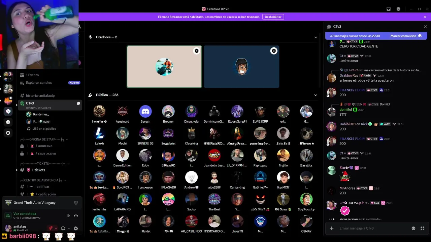Click moderator badge on first speaker tile
This screenshot has width=431, height=242.
(197, 51)
